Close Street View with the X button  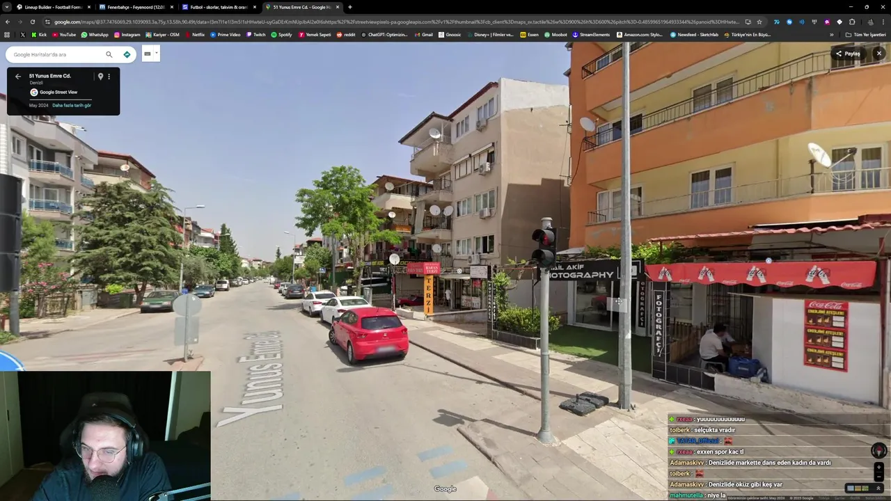tap(878, 54)
